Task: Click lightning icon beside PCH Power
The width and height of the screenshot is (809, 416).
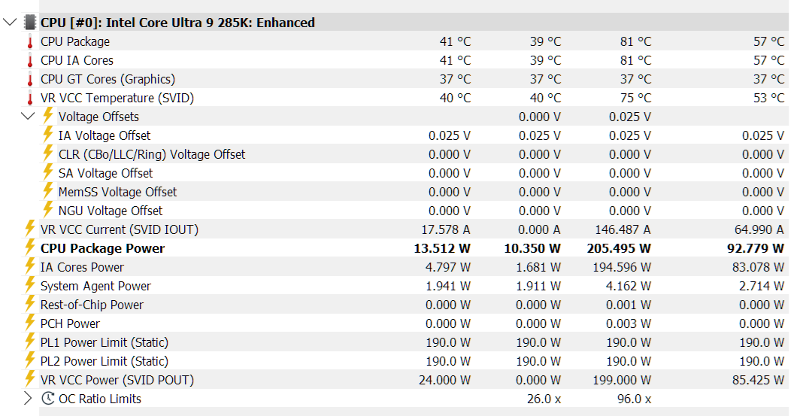Action: (30, 323)
